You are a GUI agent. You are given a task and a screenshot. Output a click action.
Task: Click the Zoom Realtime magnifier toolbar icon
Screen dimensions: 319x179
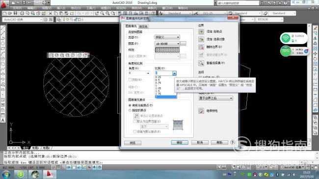(x=102, y=13)
